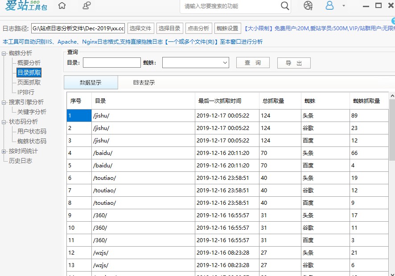
Task: Click the key/login icon next to Home
Action: (86, 6)
